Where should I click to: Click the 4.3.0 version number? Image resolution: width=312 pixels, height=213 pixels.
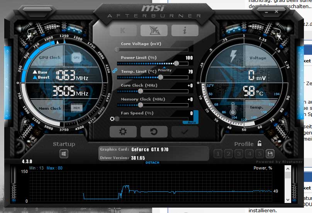pos(27,161)
